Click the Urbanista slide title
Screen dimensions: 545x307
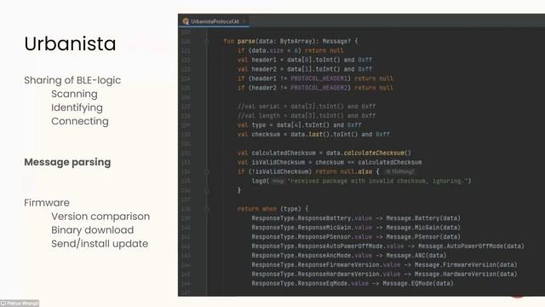[x=70, y=43]
